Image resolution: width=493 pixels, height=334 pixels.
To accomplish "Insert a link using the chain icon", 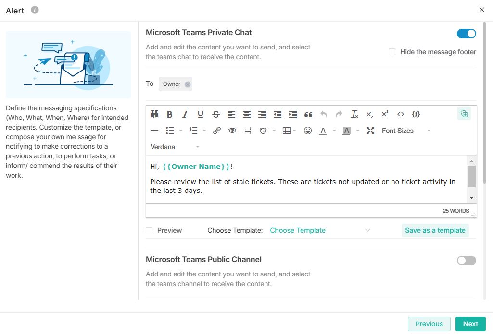I will (x=217, y=131).
